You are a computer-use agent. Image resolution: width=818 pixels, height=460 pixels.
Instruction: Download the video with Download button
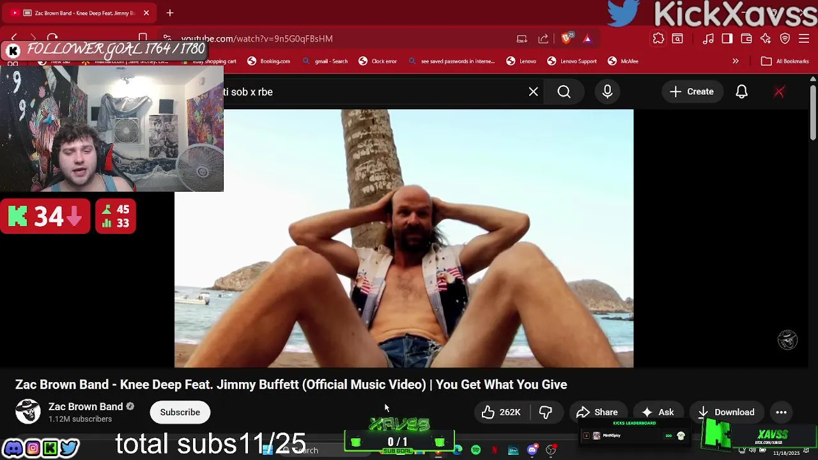[726, 412]
